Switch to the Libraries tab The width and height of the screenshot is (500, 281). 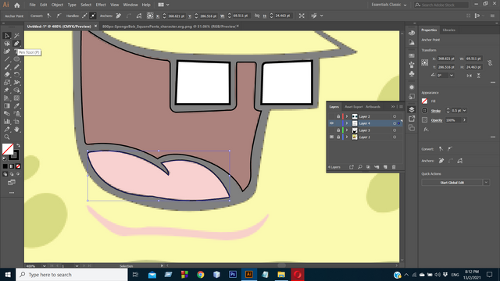pyautogui.click(x=448, y=30)
